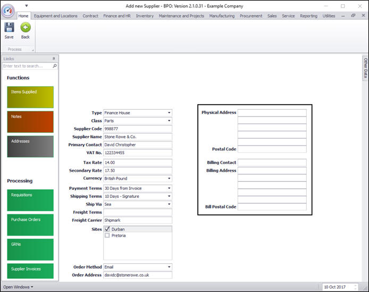Open the Addresses function tile

tap(30, 146)
